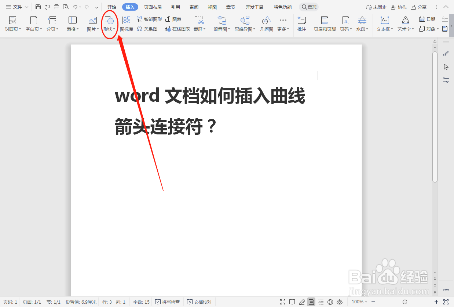Customize quick access toolbar dropdown arrow
The height and width of the screenshot is (307, 454).
tap(96, 7)
